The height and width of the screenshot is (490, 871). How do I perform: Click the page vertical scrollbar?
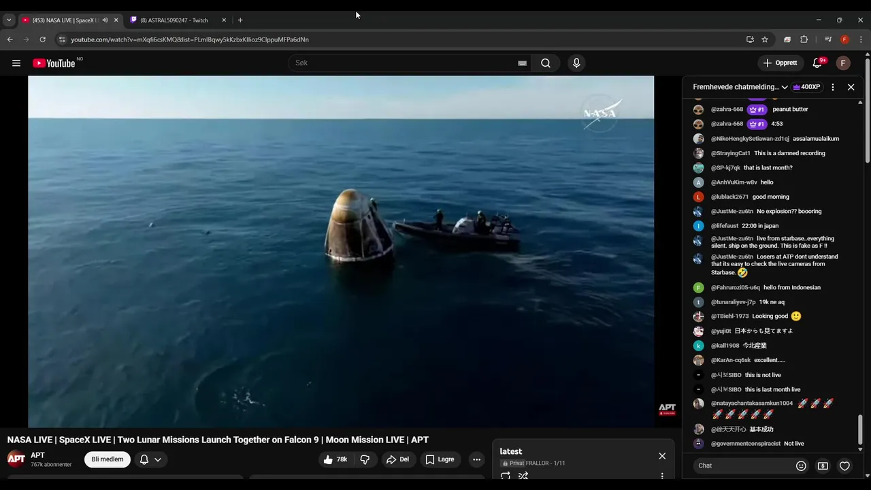pos(868,112)
